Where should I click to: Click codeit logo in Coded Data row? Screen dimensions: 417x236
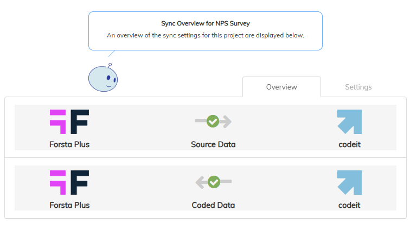tap(349, 183)
